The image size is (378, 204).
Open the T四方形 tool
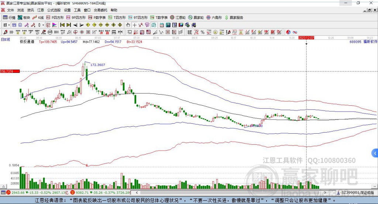click(x=117, y=18)
